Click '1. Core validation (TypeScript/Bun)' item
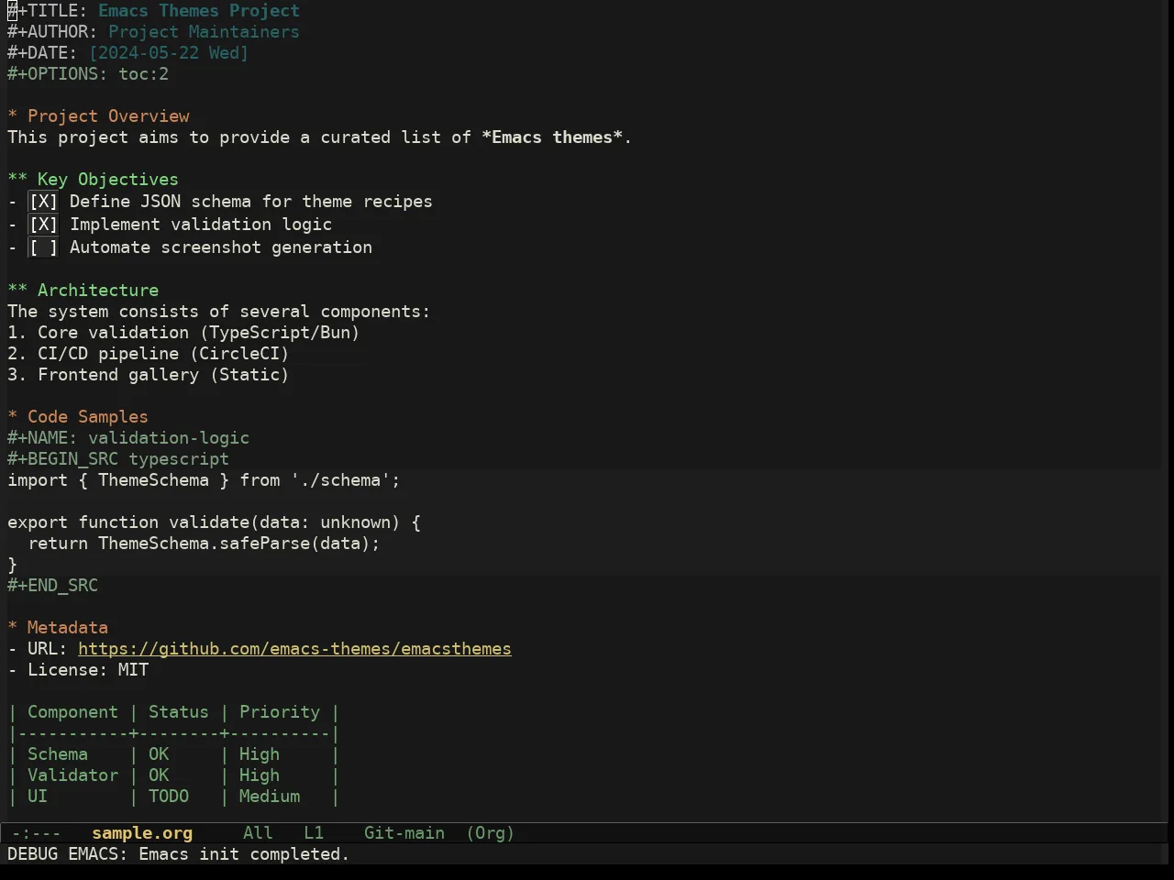Screen dimensions: 1174x880 [183, 333]
